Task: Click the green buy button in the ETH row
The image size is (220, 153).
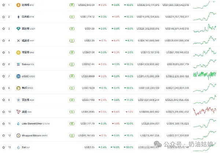Action: (x=71, y=17)
